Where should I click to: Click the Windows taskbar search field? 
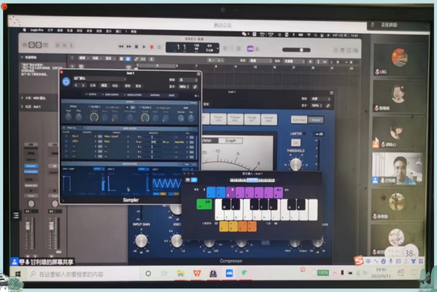pos(83,274)
